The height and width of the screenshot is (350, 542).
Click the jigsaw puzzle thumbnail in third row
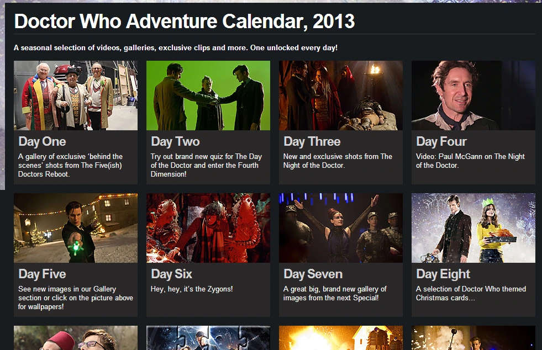tap(208, 338)
